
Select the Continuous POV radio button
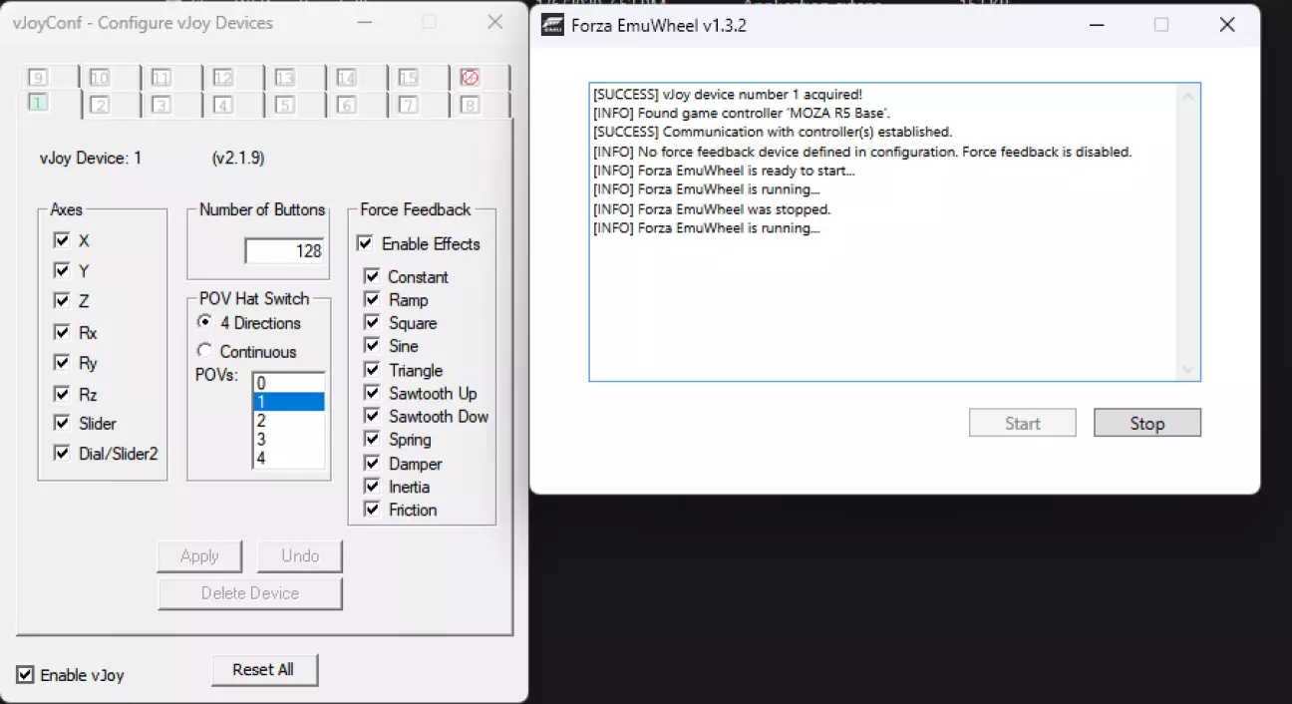pos(204,351)
